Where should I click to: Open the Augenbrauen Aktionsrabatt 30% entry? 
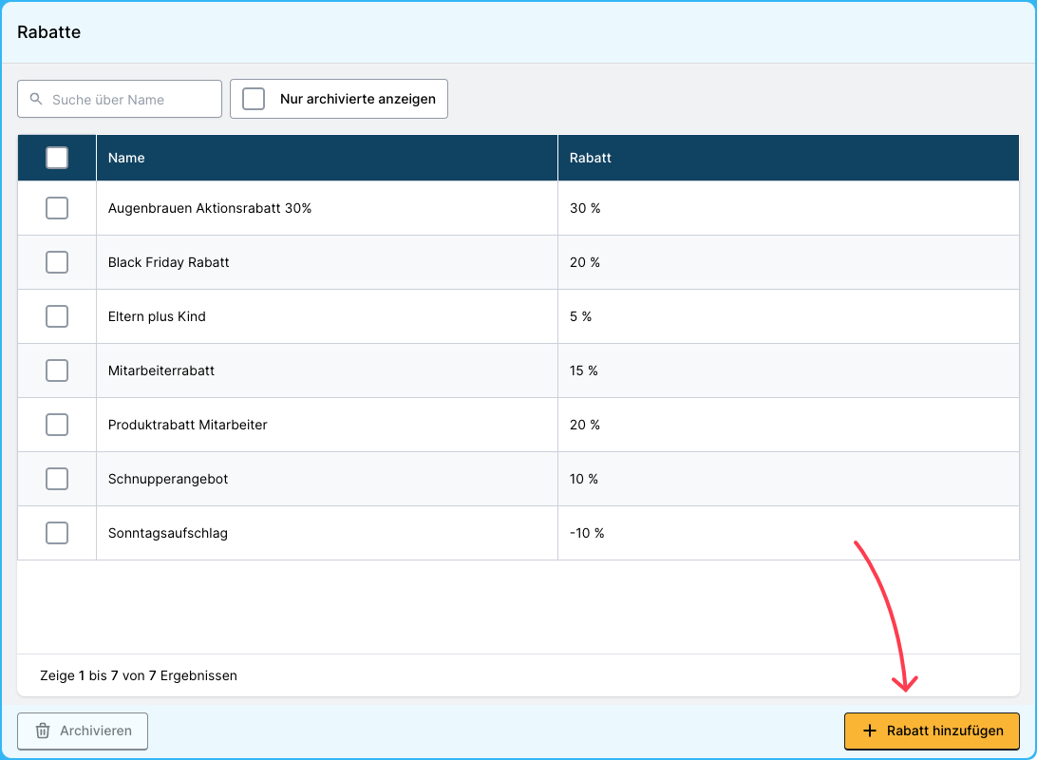(x=210, y=208)
